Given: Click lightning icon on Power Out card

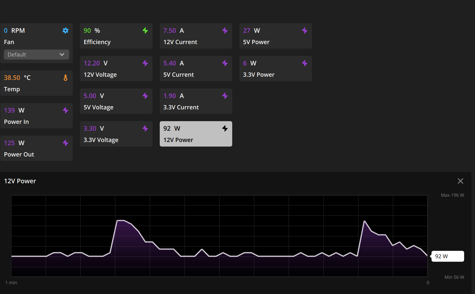Looking at the screenshot, I should pyautogui.click(x=66, y=143).
